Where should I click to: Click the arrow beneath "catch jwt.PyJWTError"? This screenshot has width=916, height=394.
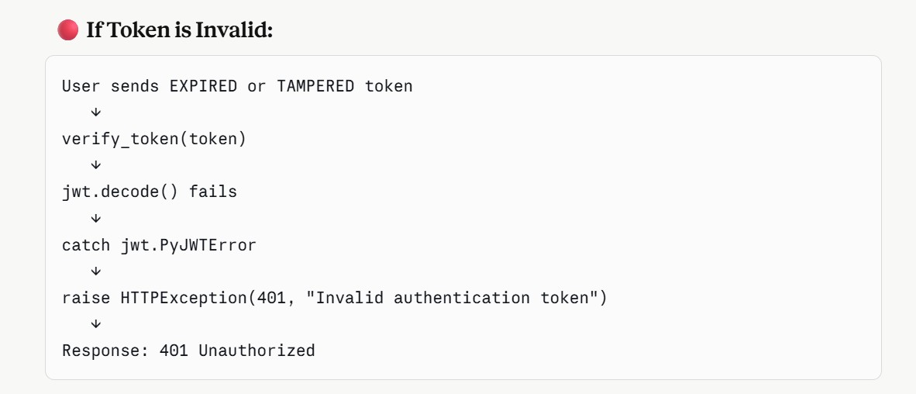pos(96,271)
